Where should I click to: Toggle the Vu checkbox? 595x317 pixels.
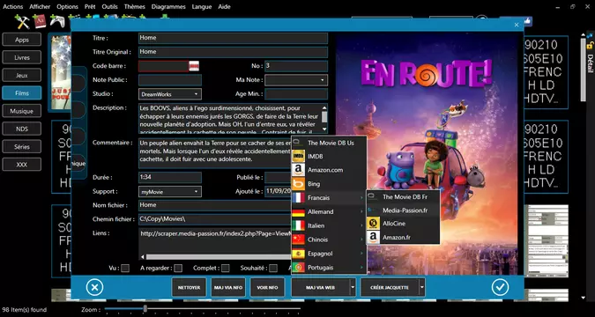pyautogui.click(x=125, y=268)
